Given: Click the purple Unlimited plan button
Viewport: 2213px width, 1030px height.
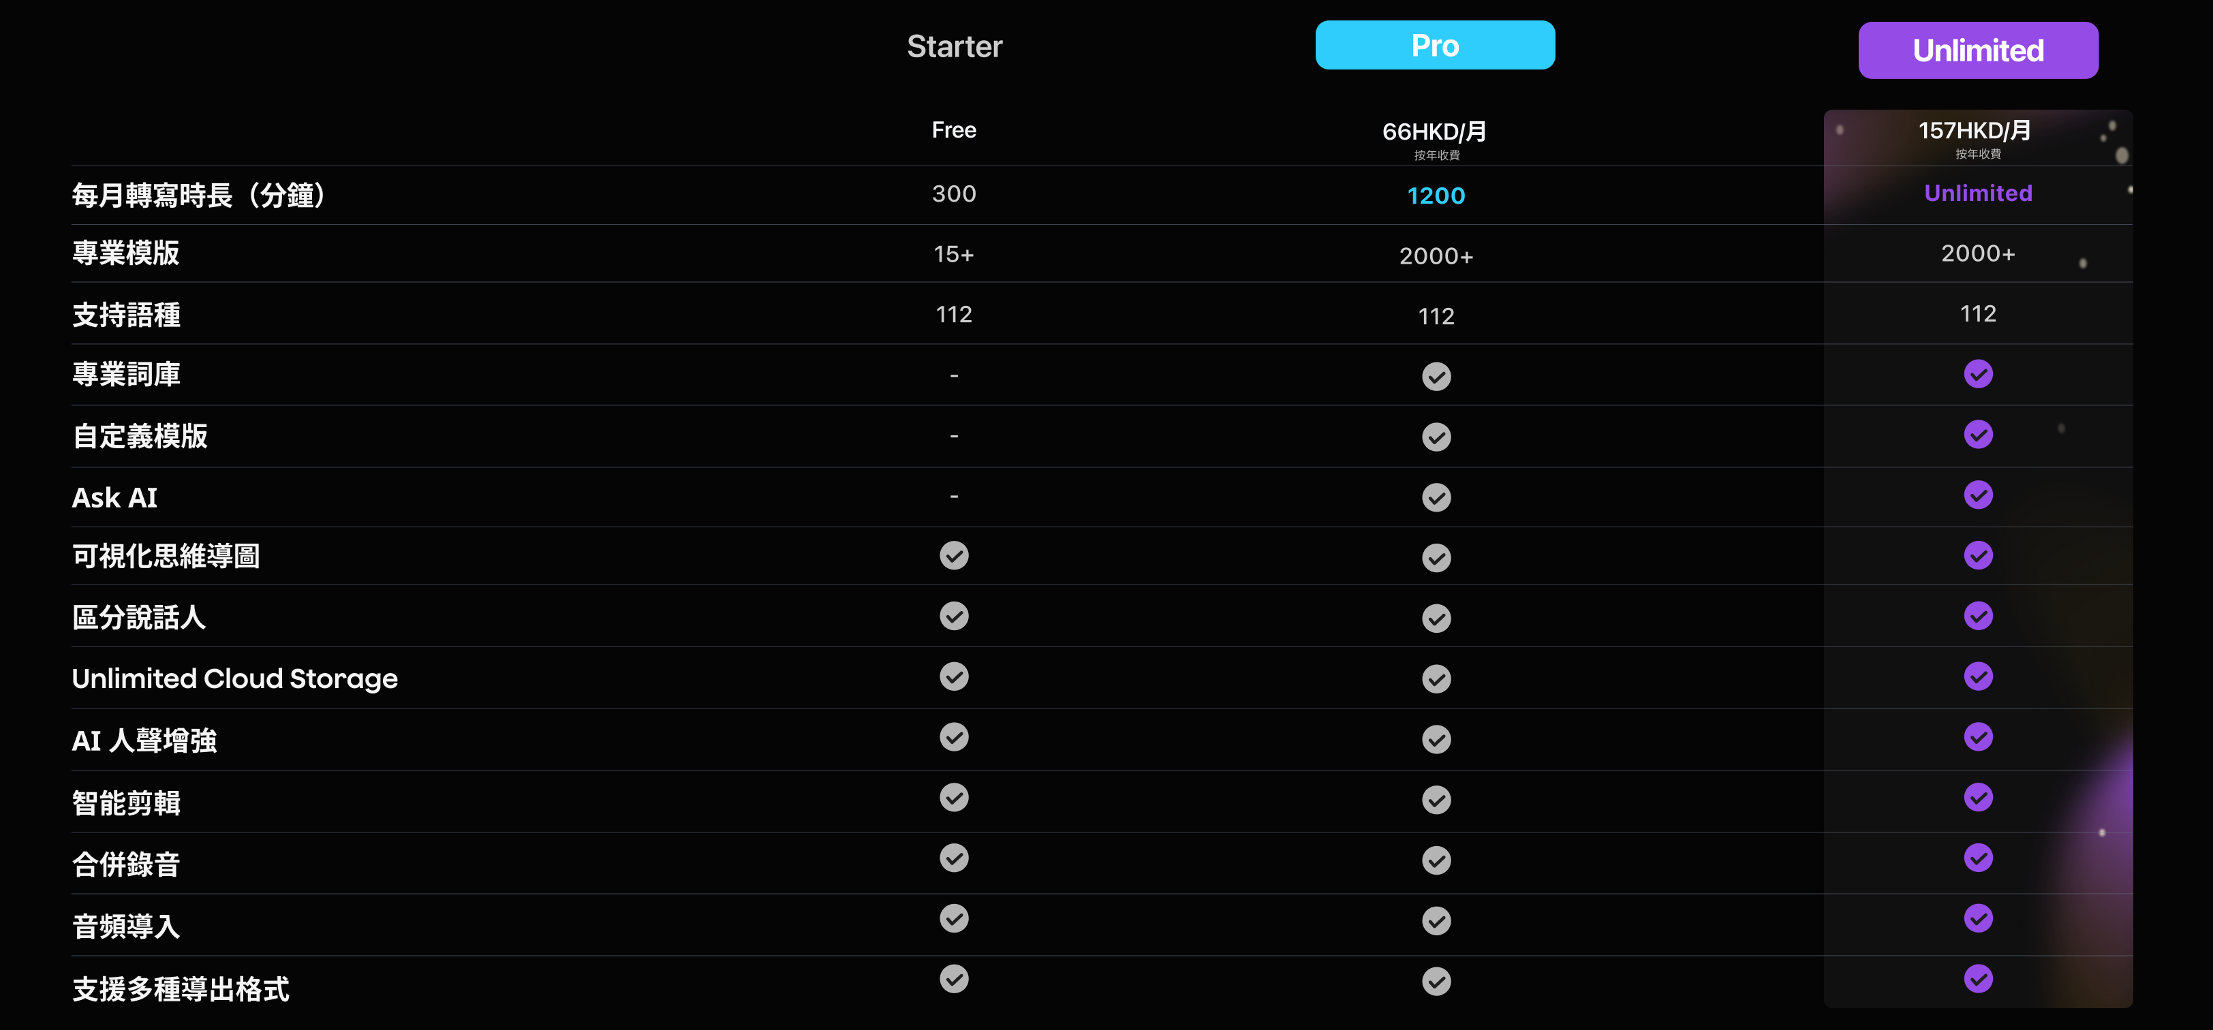Looking at the screenshot, I should (1978, 50).
